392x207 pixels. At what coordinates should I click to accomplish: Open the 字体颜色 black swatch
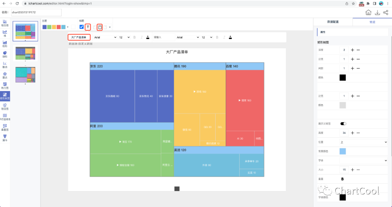343,197
